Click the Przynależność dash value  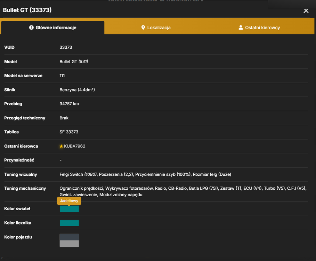pos(60,160)
